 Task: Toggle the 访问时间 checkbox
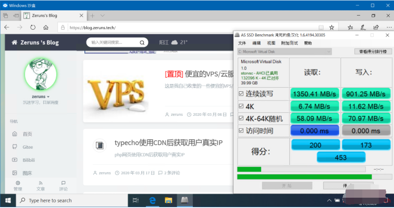(x=241, y=131)
